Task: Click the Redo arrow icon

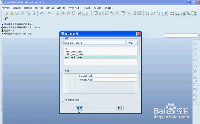Action: pos(50,13)
